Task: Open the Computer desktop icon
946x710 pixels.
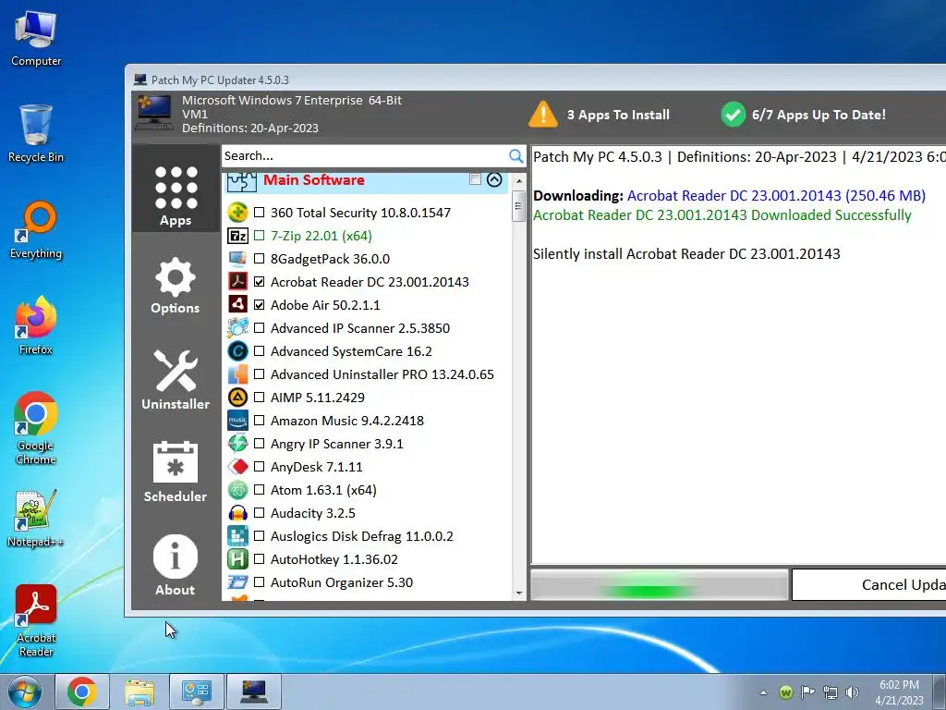Action: 36,39
